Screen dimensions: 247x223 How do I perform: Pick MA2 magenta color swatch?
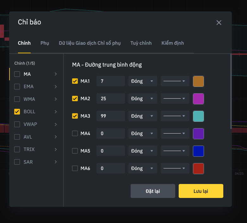click(198, 99)
